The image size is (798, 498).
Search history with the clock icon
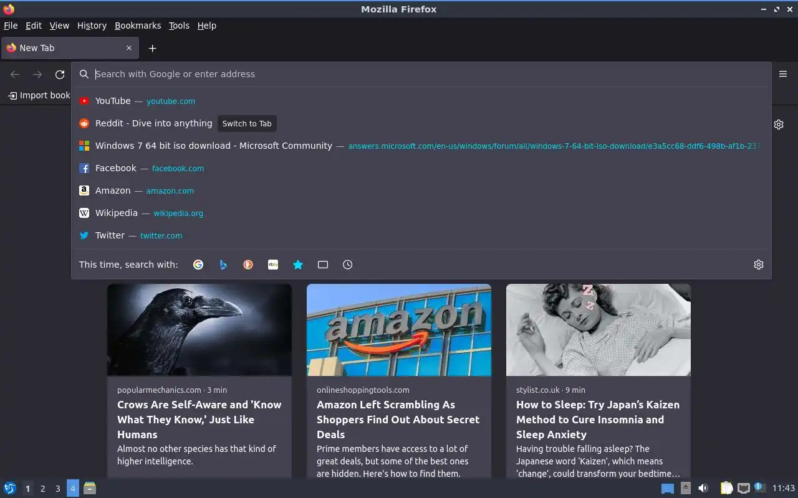point(348,265)
